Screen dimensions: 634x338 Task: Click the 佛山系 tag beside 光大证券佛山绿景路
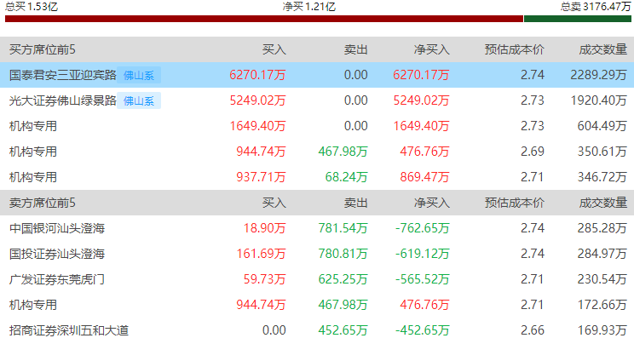pyautogui.click(x=139, y=100)
